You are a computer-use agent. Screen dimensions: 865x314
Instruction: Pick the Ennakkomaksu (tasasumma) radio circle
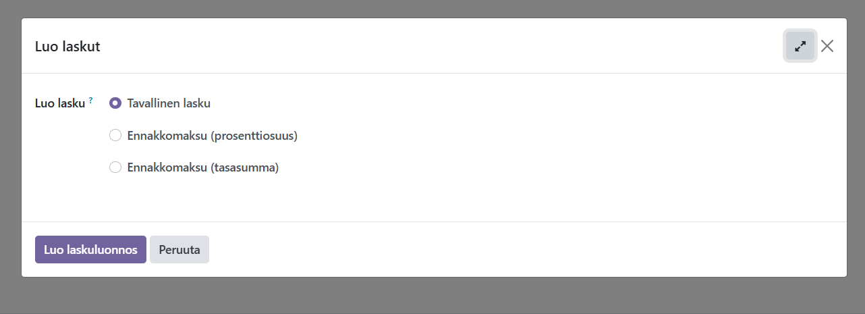point(115,167)
